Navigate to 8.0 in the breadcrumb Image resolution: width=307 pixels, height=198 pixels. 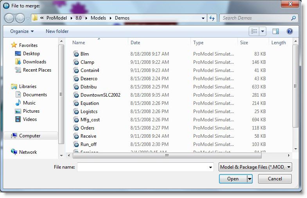79,18
